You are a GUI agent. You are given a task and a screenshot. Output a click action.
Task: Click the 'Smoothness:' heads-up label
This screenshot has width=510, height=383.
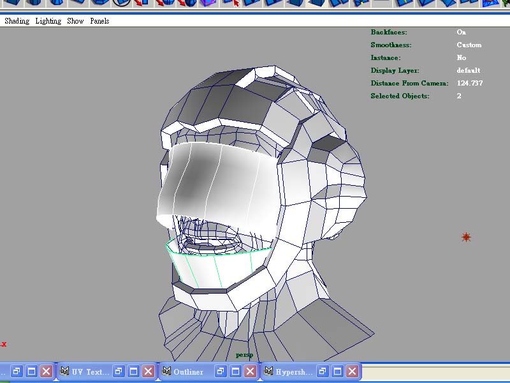pyautogui.click(x=391, y=45)
